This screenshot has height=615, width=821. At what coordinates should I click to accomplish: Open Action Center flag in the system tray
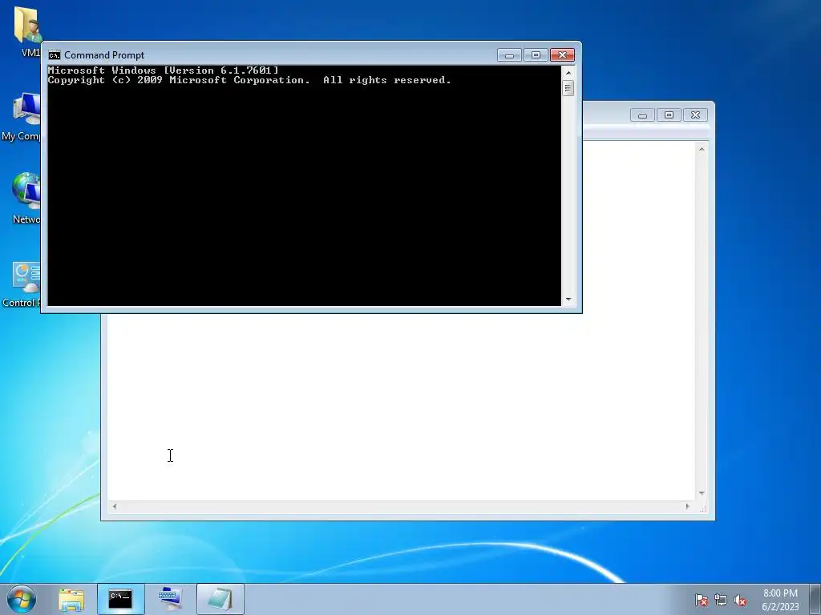(x=701, y=600)
